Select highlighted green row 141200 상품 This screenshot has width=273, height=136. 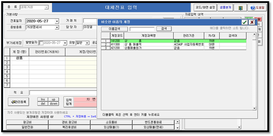tap(174, 41)
